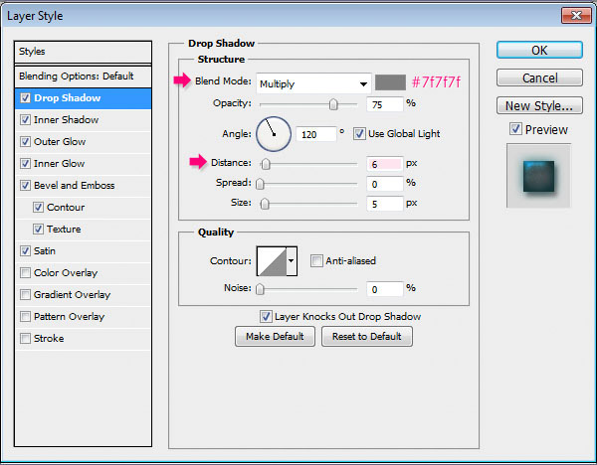Disable the Inner Glow checkbox
The width and height of the screenshot is (597, 465).
pos(25,164)
